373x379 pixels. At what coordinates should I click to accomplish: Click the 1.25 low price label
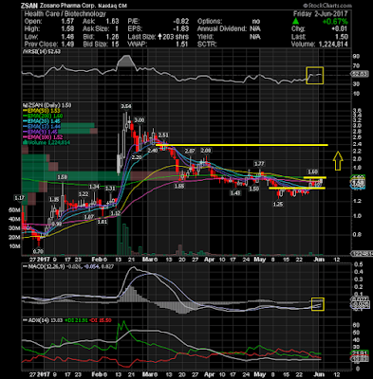pos(278,205)
